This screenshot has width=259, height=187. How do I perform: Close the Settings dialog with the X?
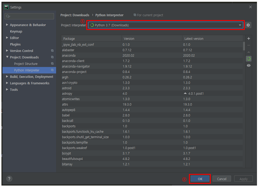(x=250, y=7)
